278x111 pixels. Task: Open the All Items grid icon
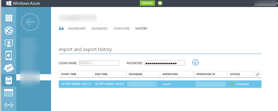click(9, 18)
